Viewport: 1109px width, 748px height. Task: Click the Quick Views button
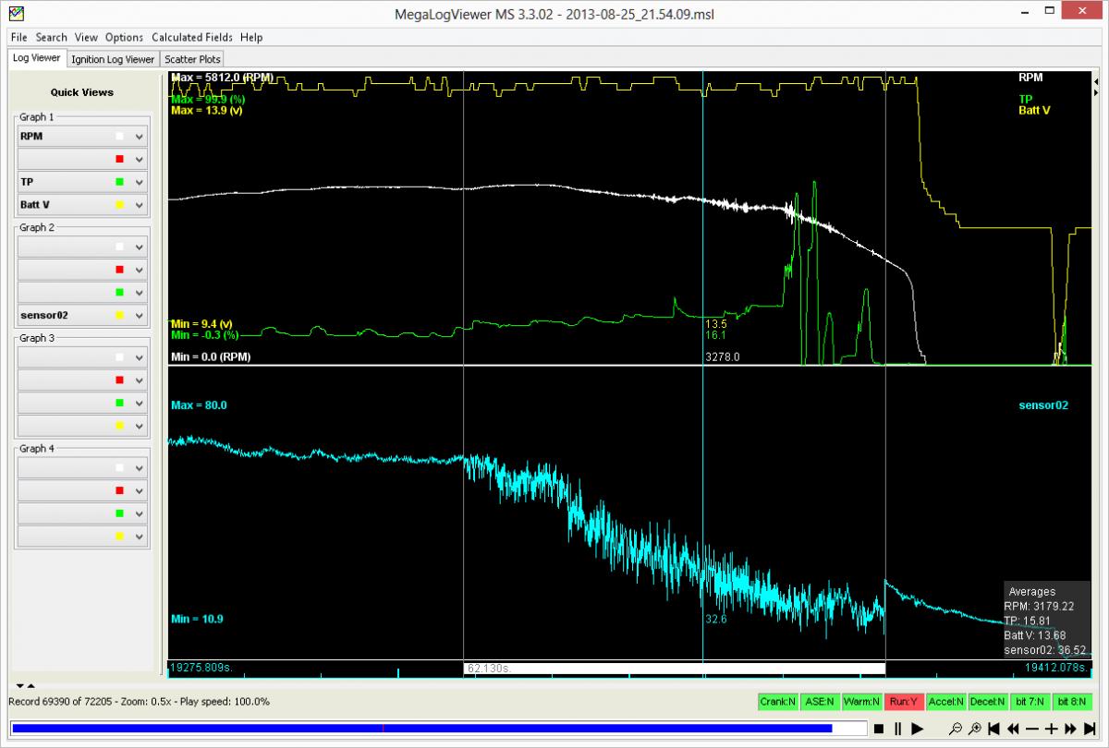(82, 92)
